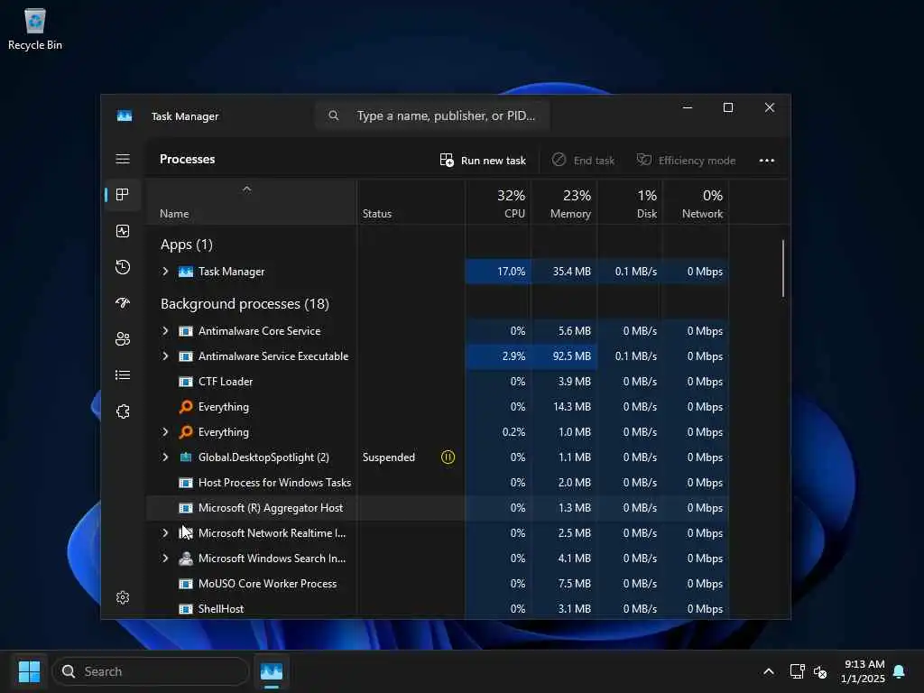Show hidden system tray icons

point(769,671)
